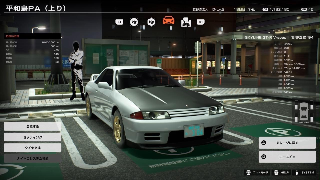This screenshot has height=180, width=320.
Task: Select the VS icon beside the orange car
Action: (x=151, y=22)
